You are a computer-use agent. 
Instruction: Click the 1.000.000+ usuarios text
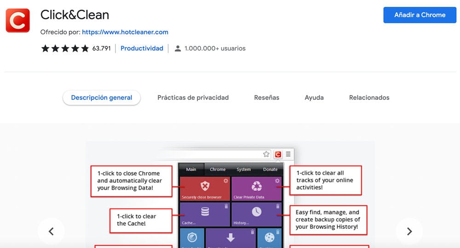coord(215,48)
